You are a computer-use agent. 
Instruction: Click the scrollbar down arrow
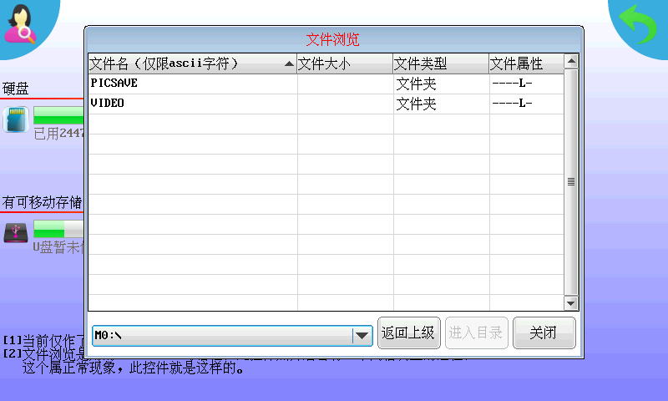pos(571,303)
